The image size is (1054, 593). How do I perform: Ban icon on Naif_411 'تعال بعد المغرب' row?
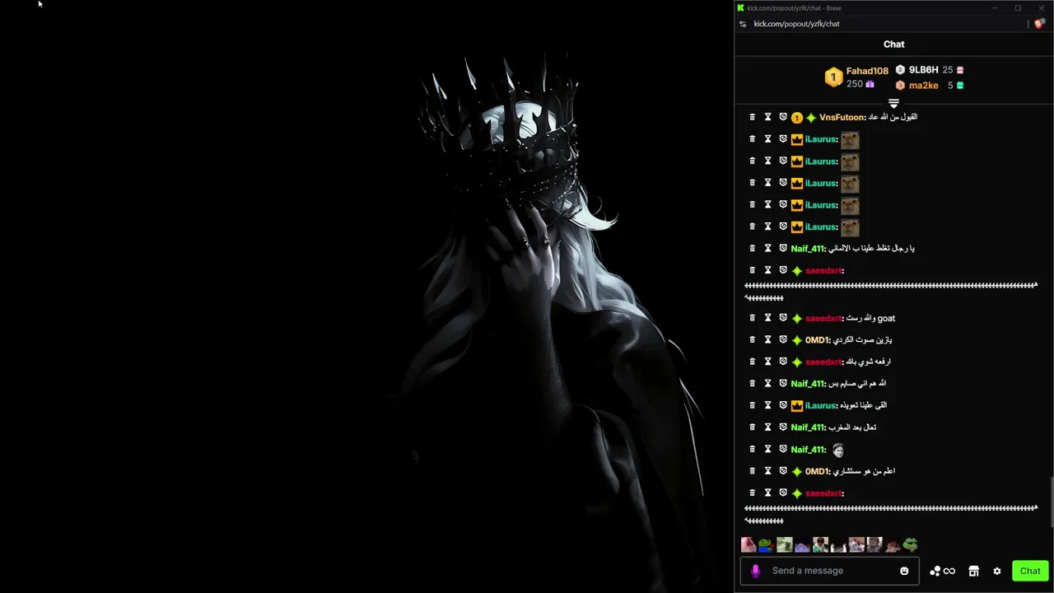(783, 427)
